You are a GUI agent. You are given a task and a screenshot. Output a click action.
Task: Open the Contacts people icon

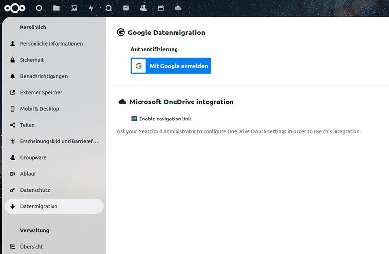point(143,8)
